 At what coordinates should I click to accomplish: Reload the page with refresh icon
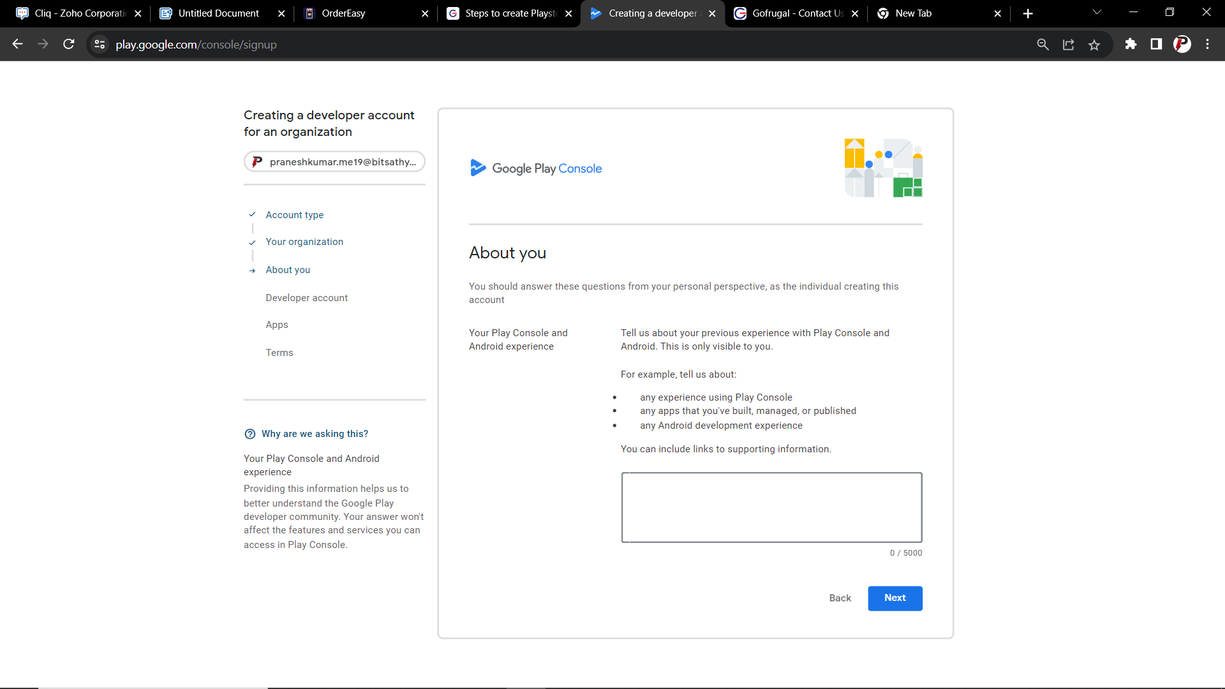(x=69, y=44)
